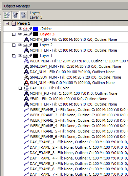Select YEAR object row text
The height and width of the screenshot is (176, 128).
(x=68, y=99)
